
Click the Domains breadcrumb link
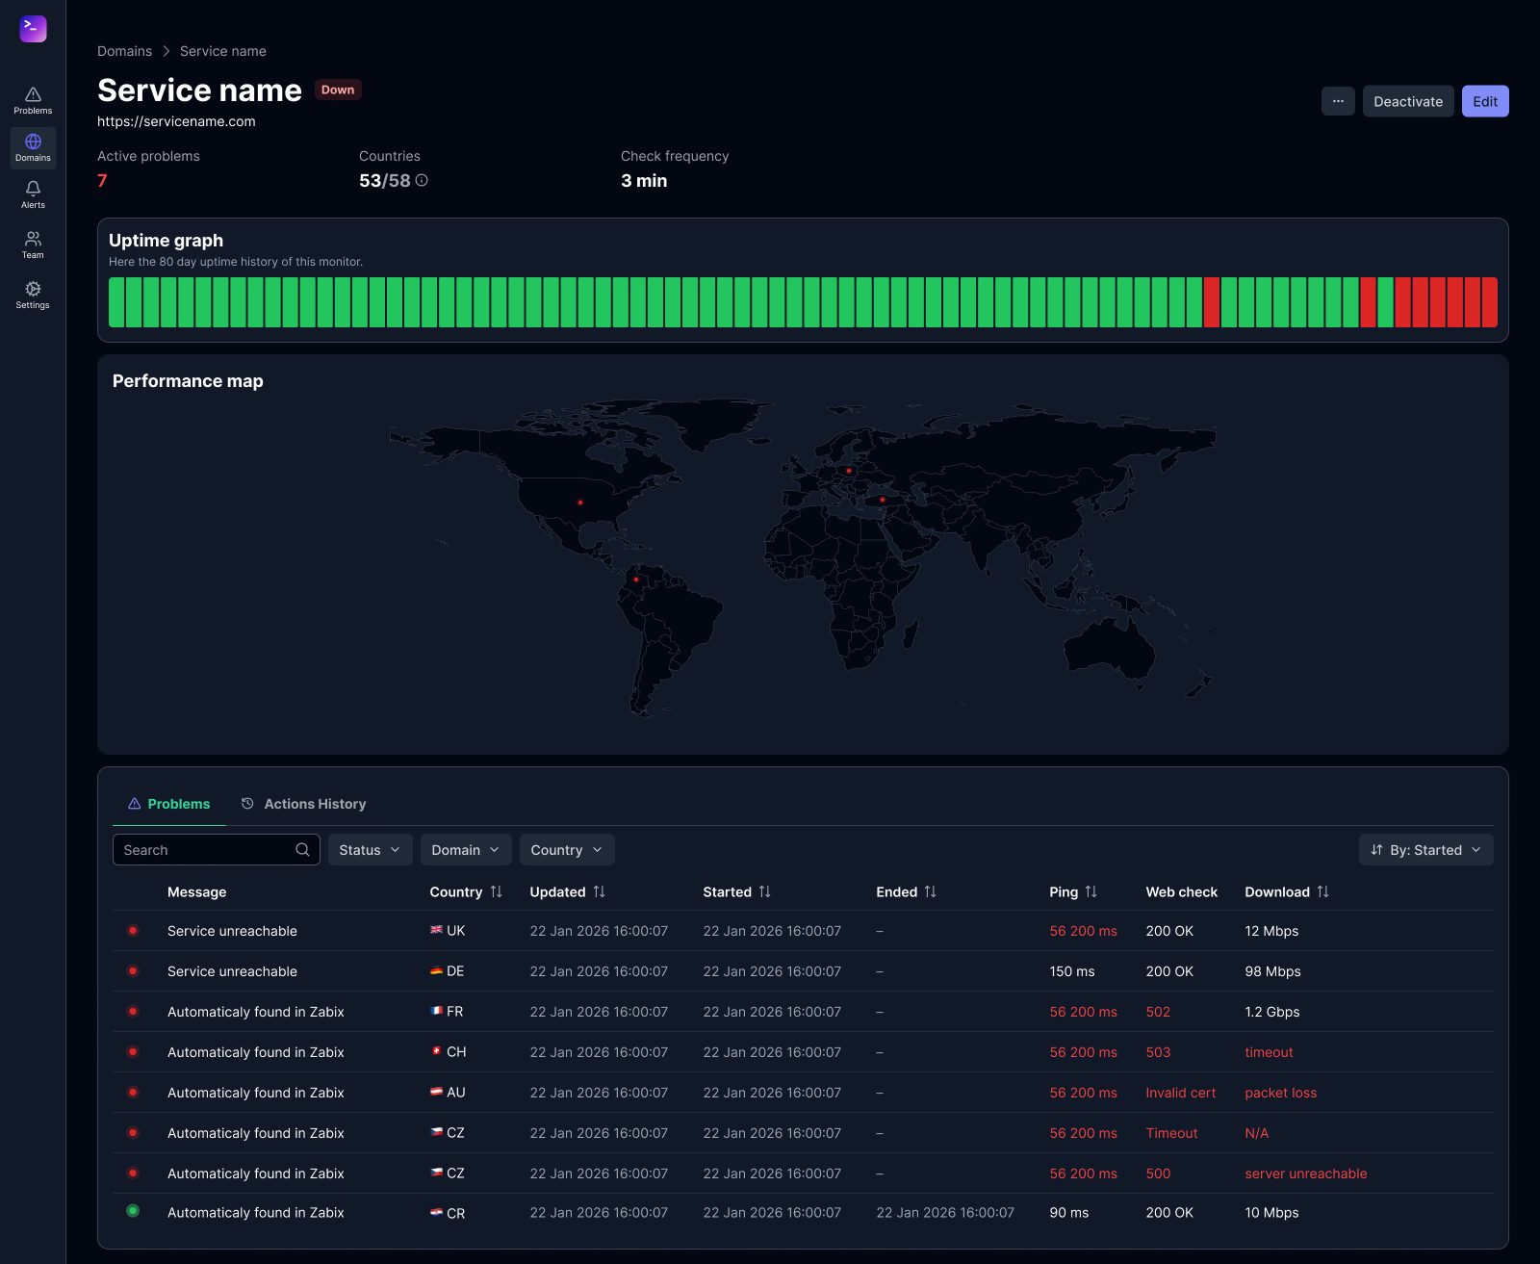(124, 51)
